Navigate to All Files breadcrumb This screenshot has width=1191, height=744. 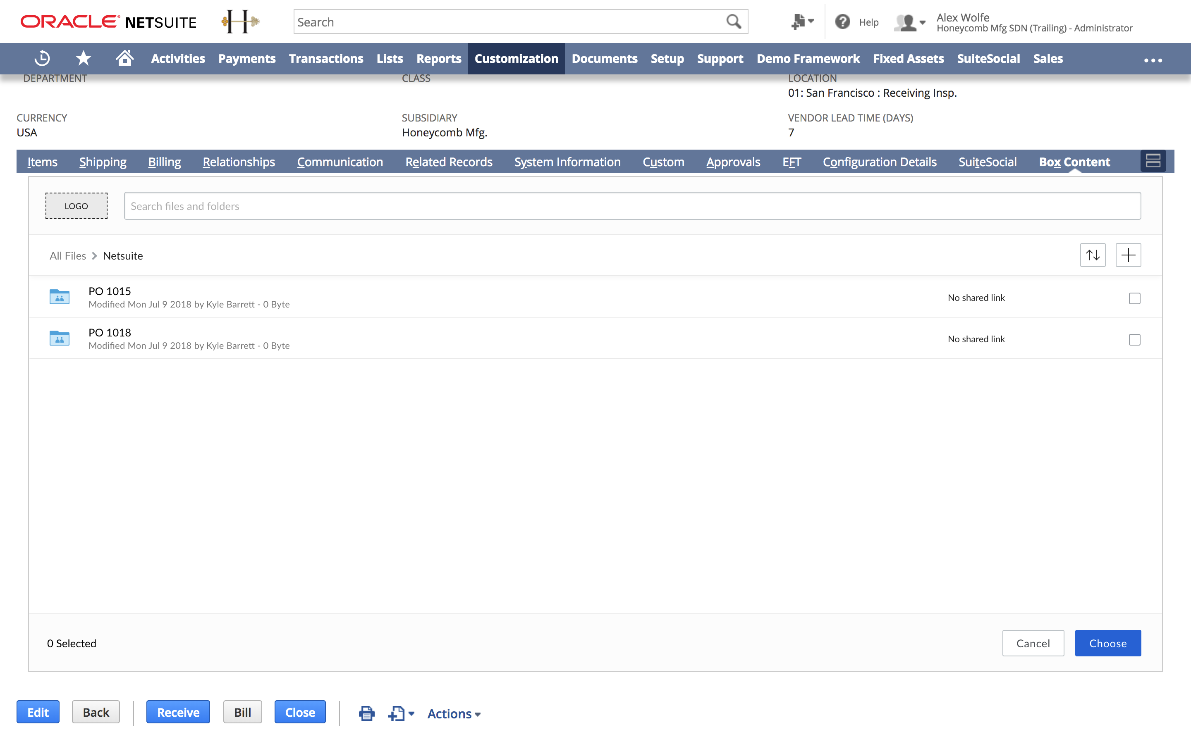(67, 256)
